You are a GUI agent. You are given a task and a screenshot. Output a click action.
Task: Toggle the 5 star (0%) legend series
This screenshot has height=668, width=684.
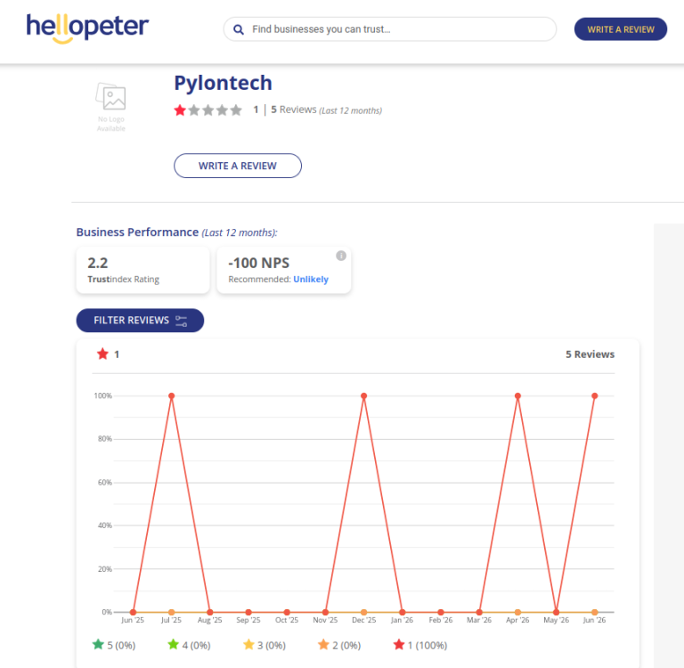114,645
